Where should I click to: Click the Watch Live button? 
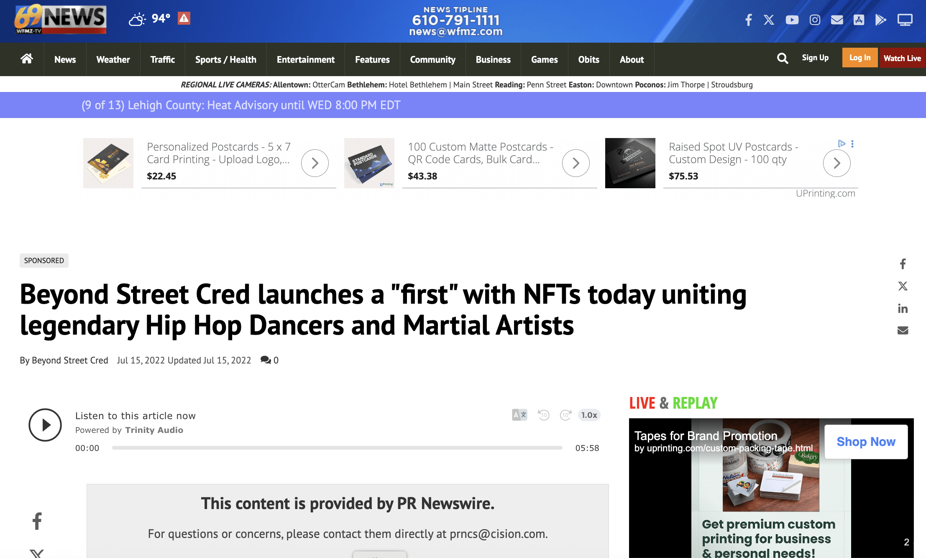point(902,58)
